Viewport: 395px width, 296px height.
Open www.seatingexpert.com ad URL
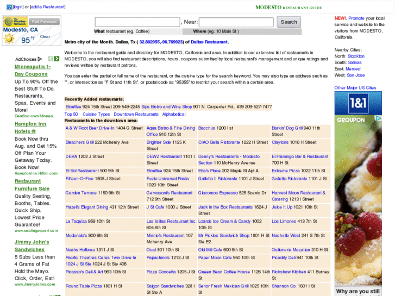36,230
